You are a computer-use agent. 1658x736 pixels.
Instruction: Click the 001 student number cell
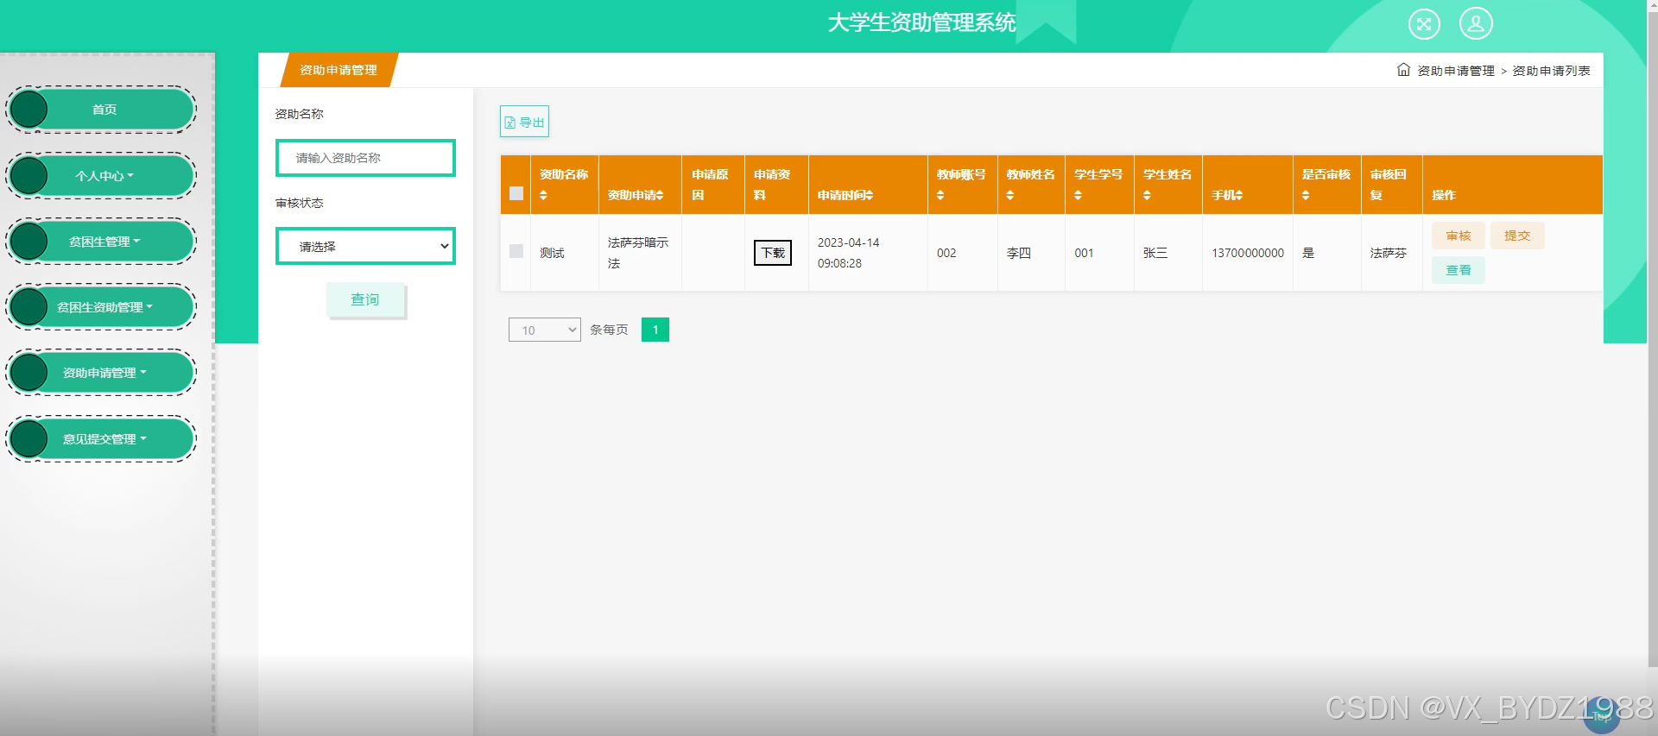(1099, 253)
